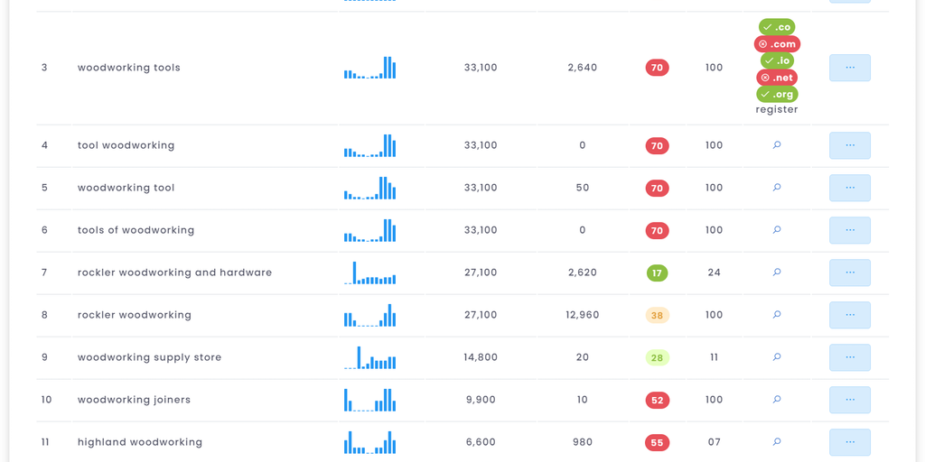Open more options for tool woodworking row
The image size is (925, 462).
[849, 145]
